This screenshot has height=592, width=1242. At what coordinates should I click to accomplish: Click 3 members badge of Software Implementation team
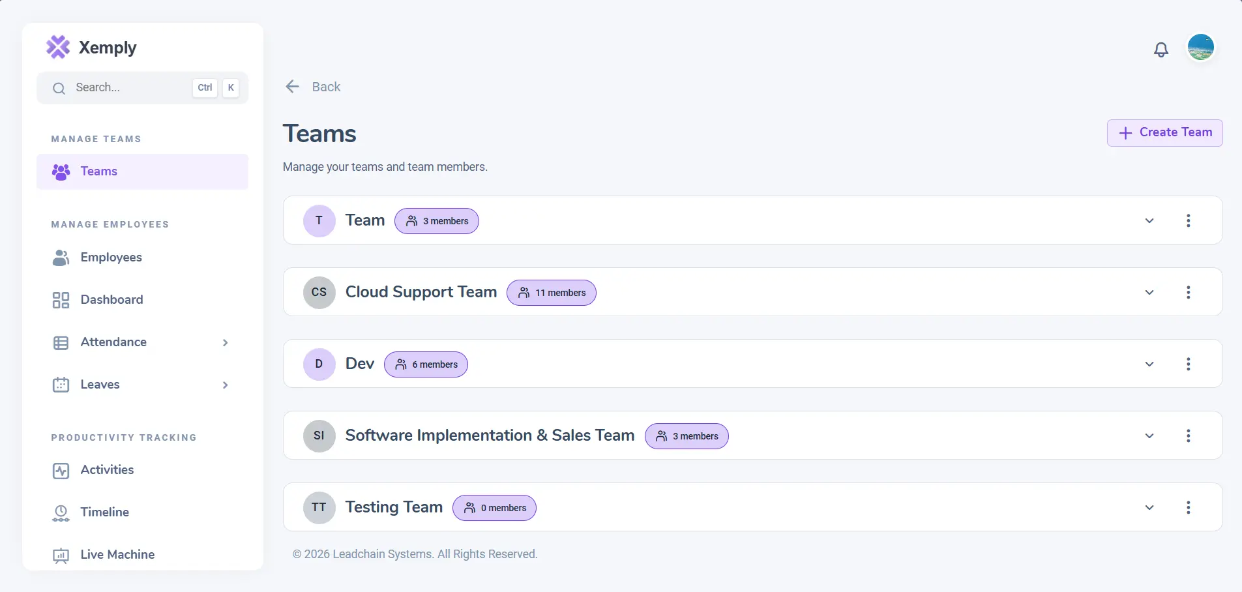687,436
